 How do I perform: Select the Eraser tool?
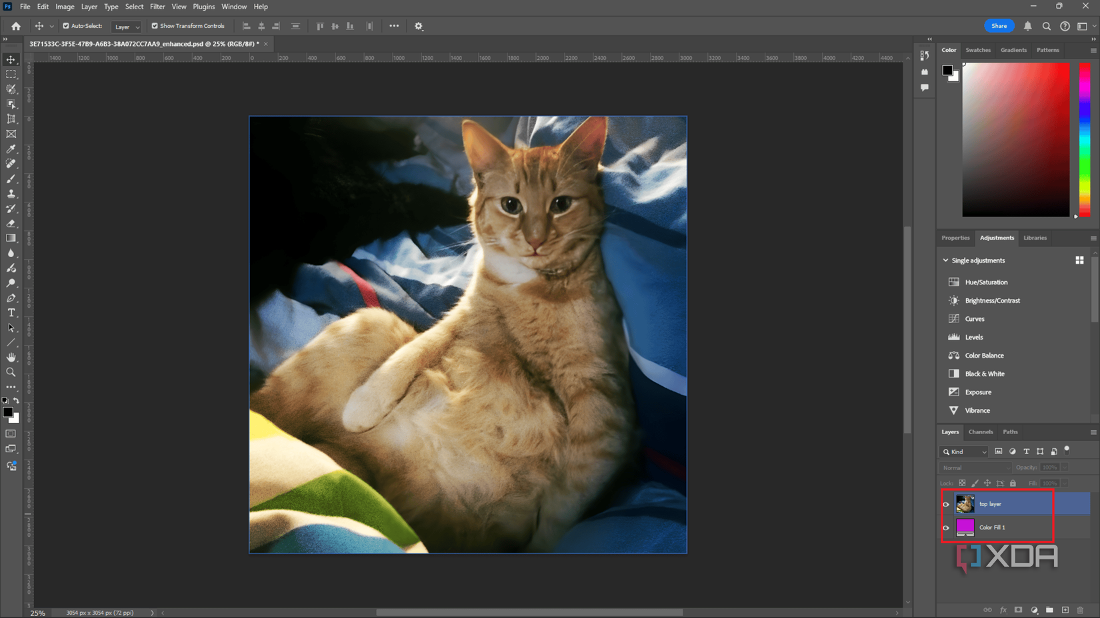click(11, 224)
